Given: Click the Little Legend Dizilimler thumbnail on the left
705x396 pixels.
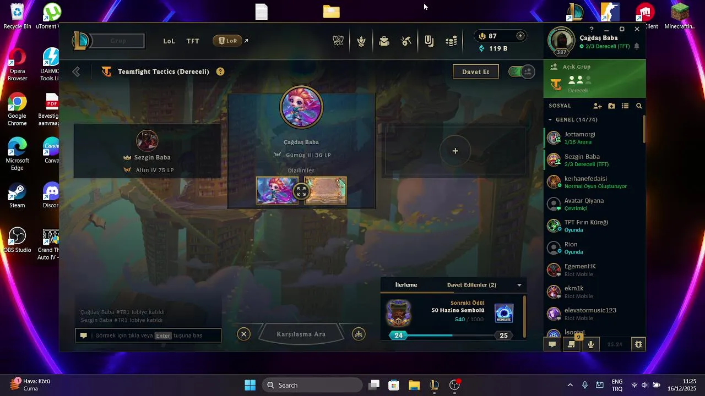Looking at the screenshot, I should click(x=277, y=190).
